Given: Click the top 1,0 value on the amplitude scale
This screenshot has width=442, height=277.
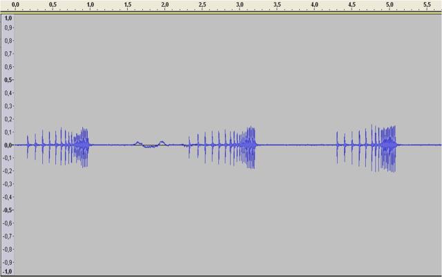Looking at the screenshot, I should coord(8,19).
